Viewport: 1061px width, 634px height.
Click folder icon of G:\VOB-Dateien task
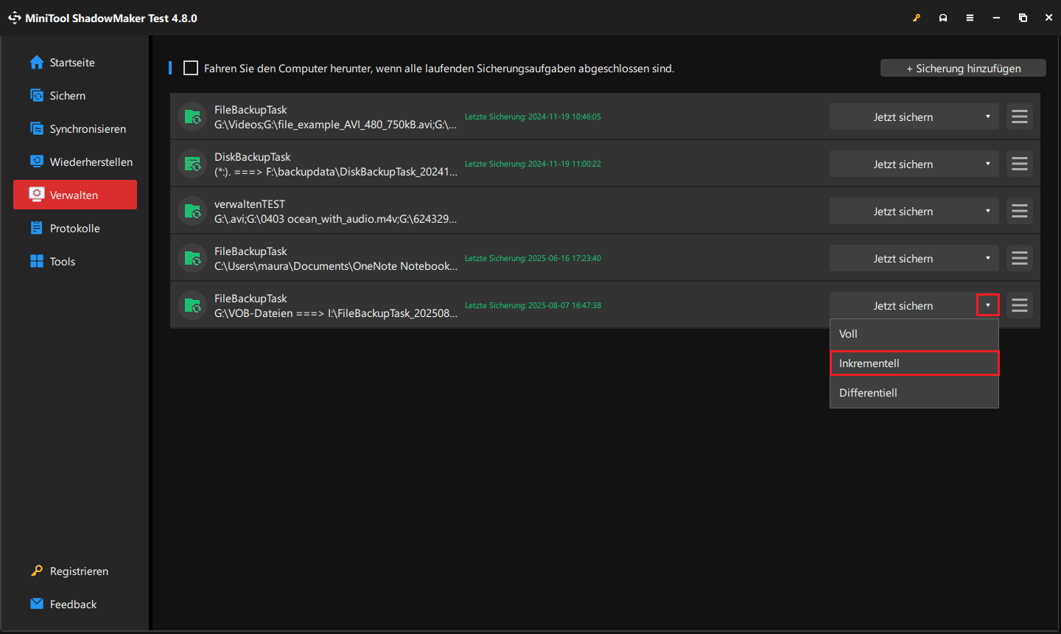[192, 305]
